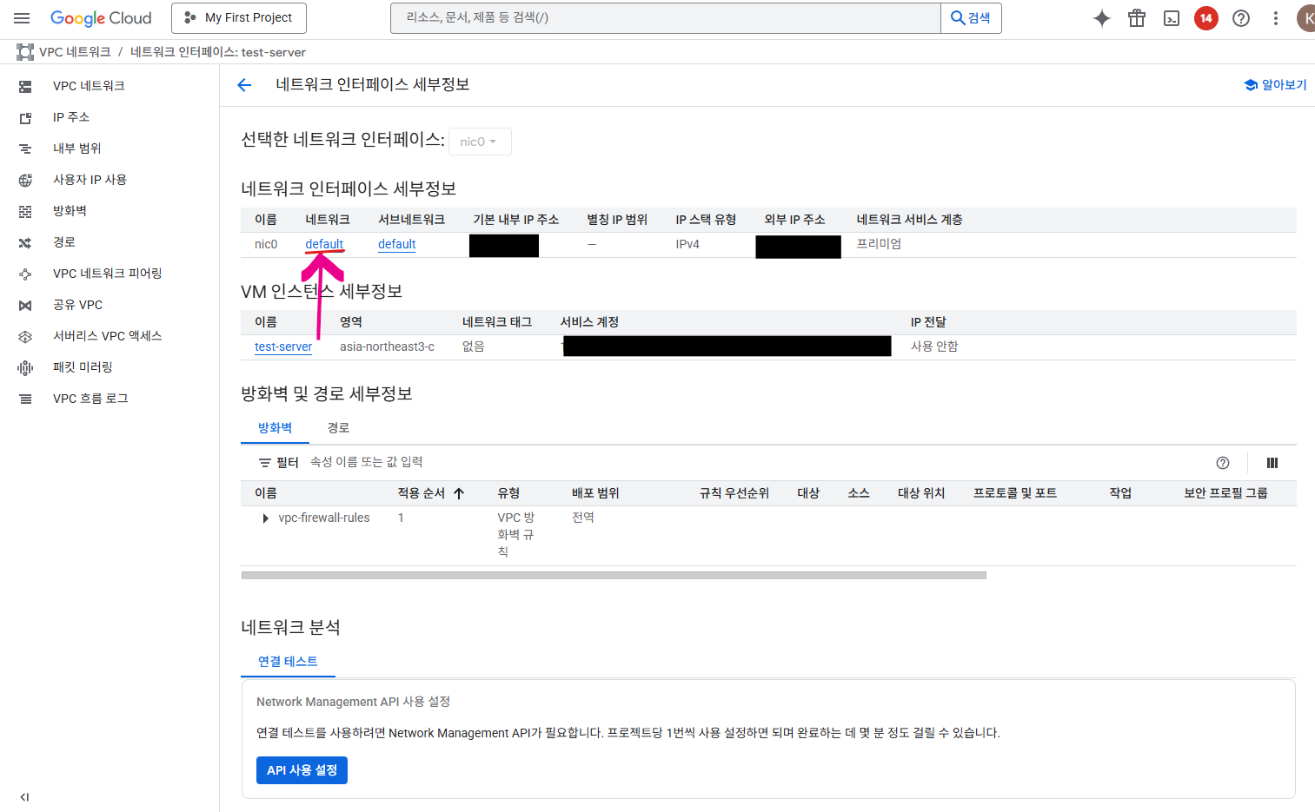Open the user account avatar
This screenshot has height=812, width=1315.
(1306, 18)
